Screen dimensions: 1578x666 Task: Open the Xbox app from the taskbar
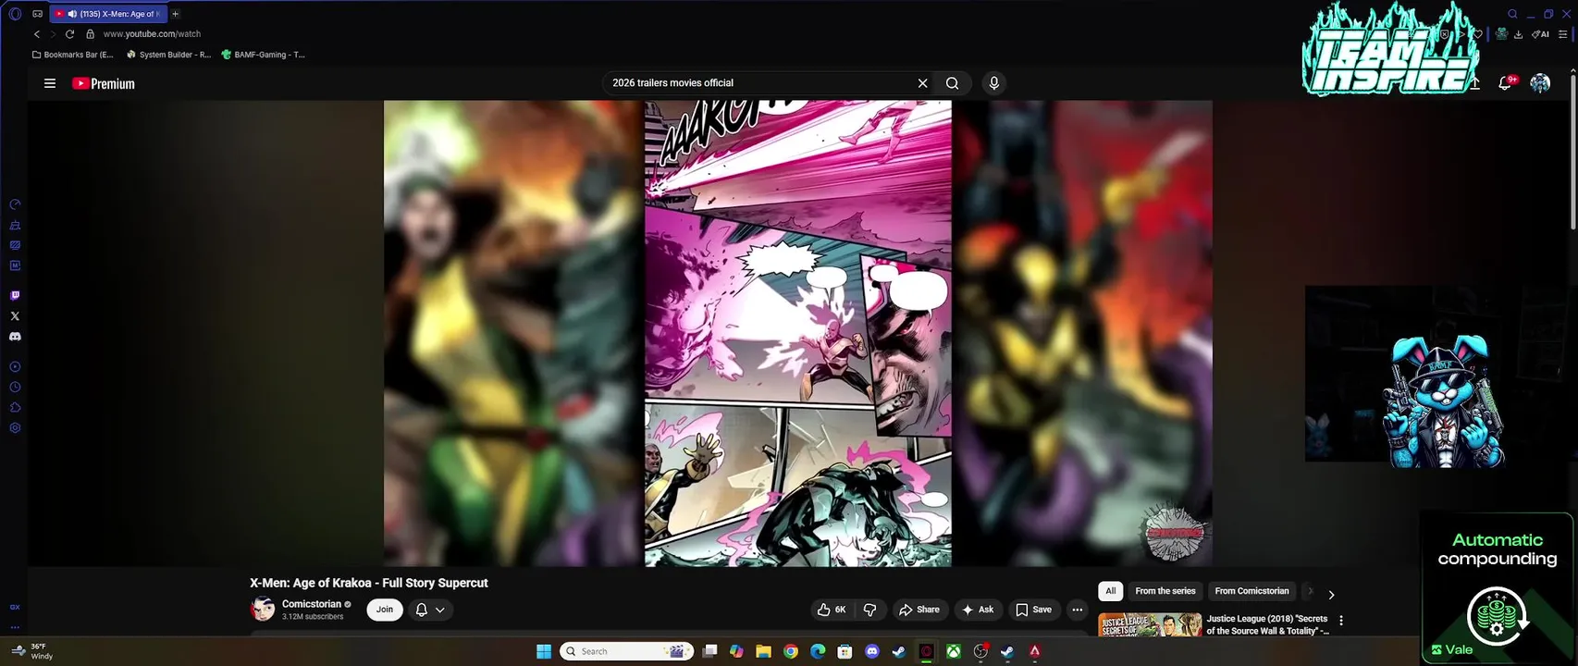coord(954,651)
